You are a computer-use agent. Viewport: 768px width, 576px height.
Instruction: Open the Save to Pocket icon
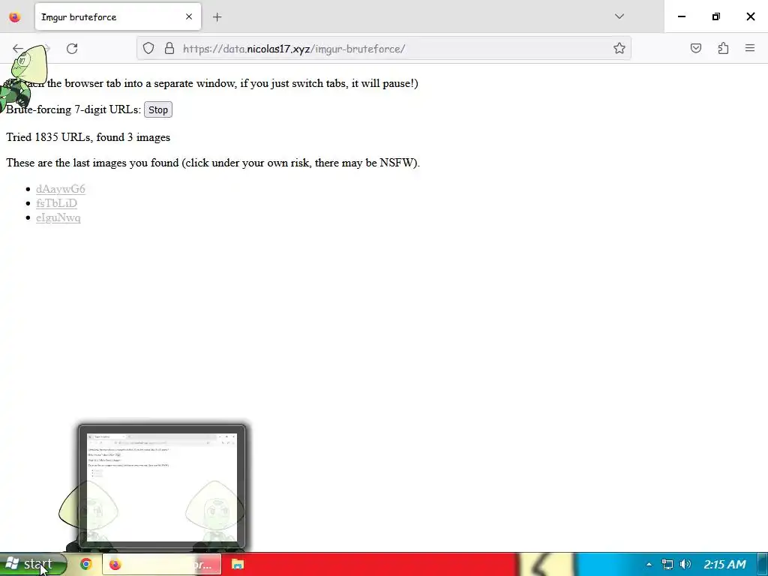(695, 48)
